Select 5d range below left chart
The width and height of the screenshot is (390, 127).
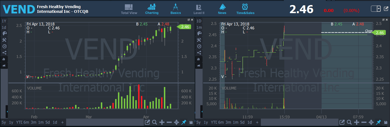(x=48, y=122)
